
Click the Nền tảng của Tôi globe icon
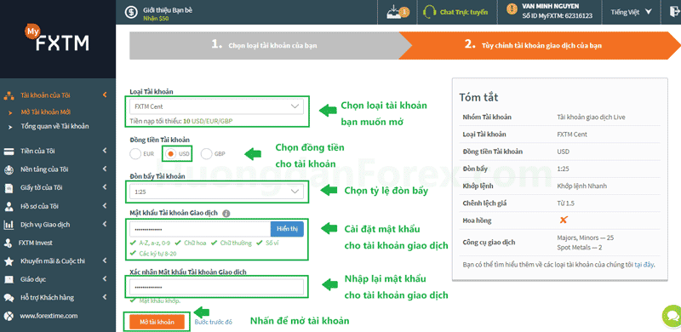pos(9,170)
